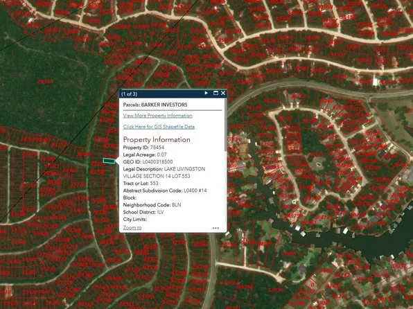The height and width of the screenshot is (309, 413).
Task: Open the popup's three-dot actions menu
Action: pos(216,228)
